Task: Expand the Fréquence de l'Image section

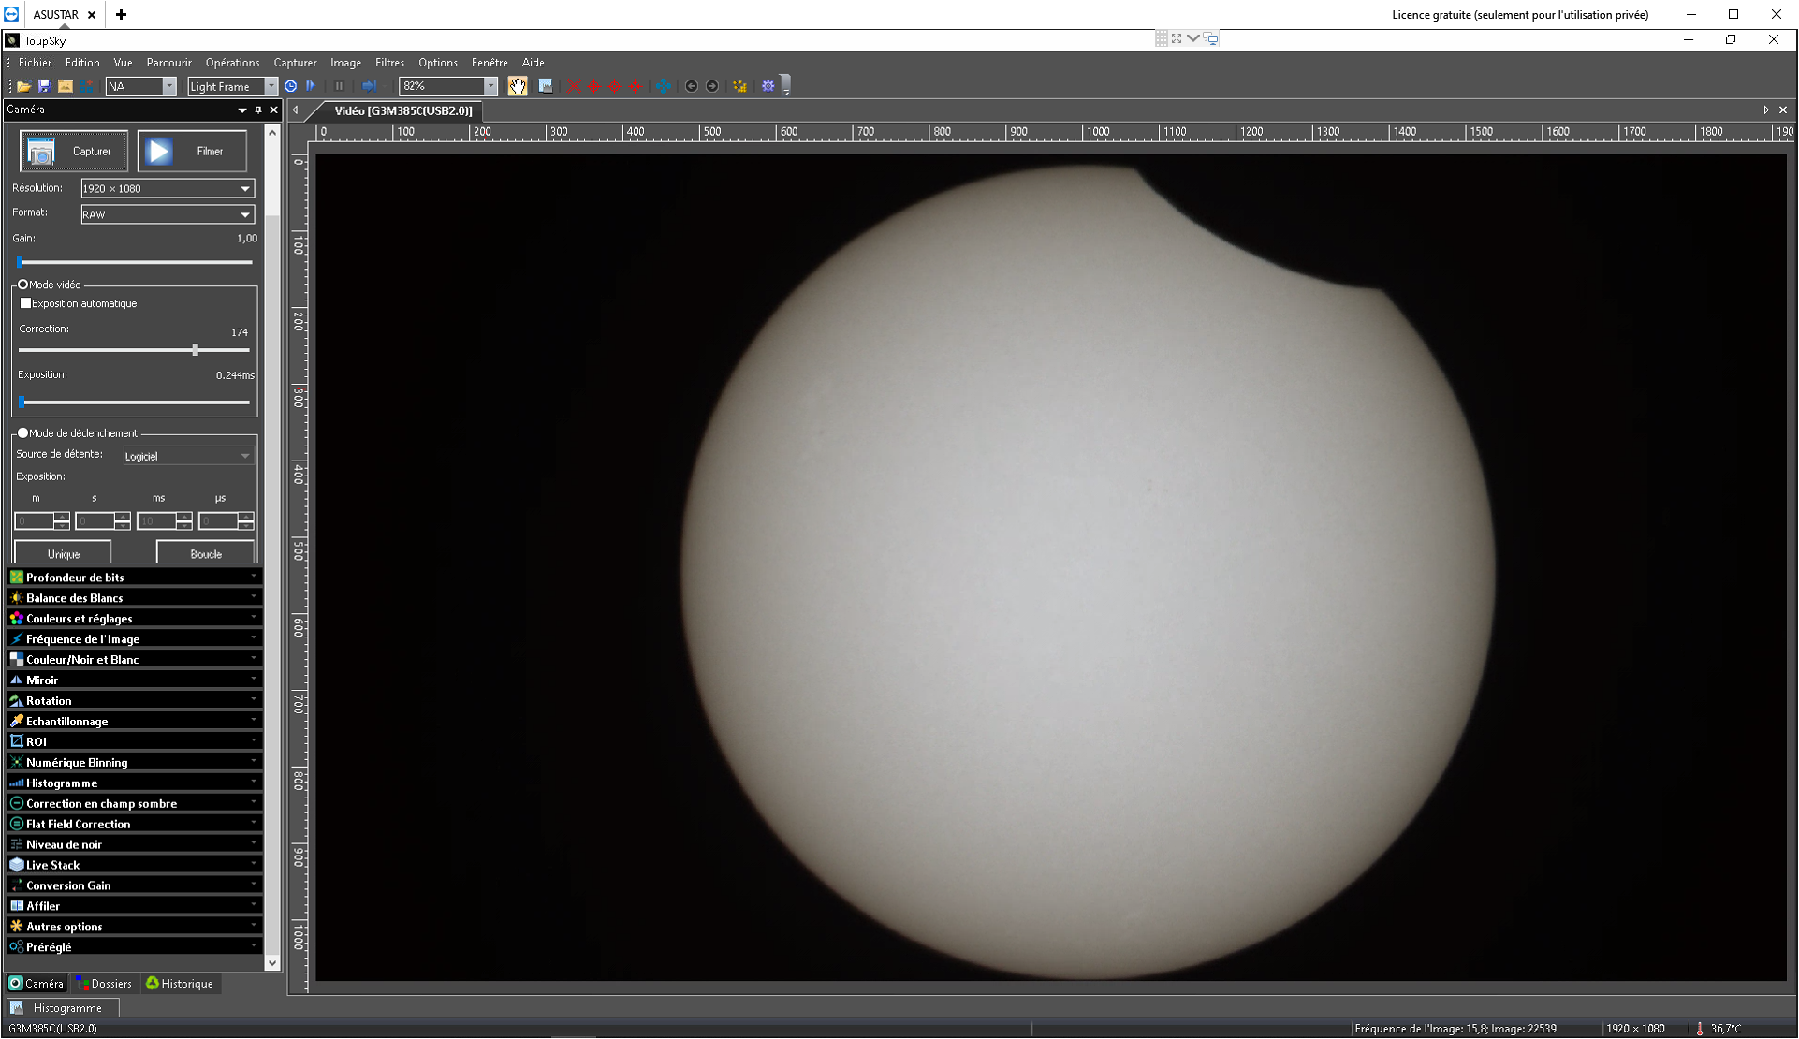Action: tap(135, 638)
